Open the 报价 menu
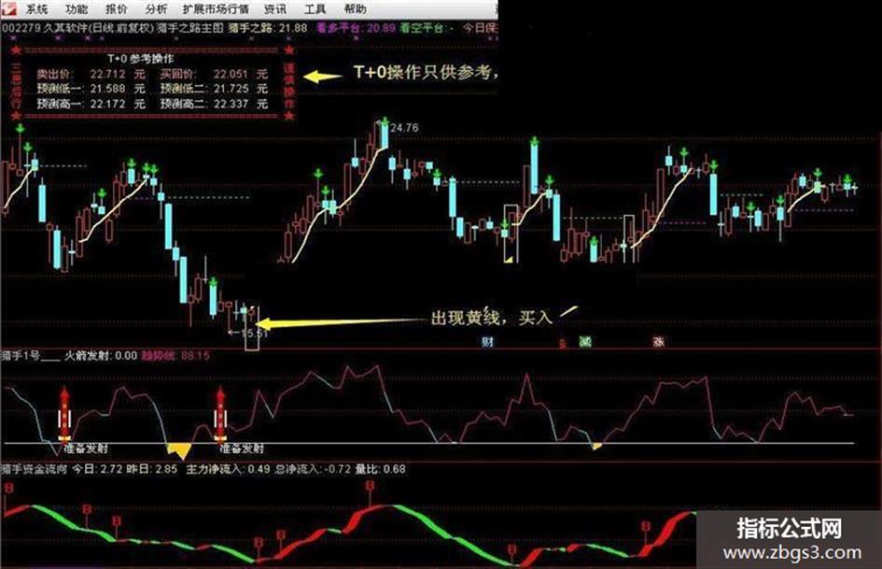 [x=117, y=9]
